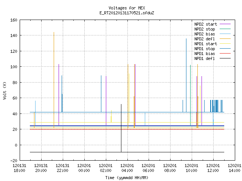242x181 pixels.
Task: Click the 'NPD2 stop' legend label
Action: click(205, 29)
